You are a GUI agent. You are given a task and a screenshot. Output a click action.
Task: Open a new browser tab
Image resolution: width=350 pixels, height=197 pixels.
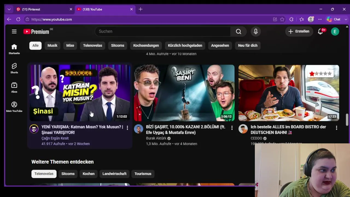tap(141, 9)
